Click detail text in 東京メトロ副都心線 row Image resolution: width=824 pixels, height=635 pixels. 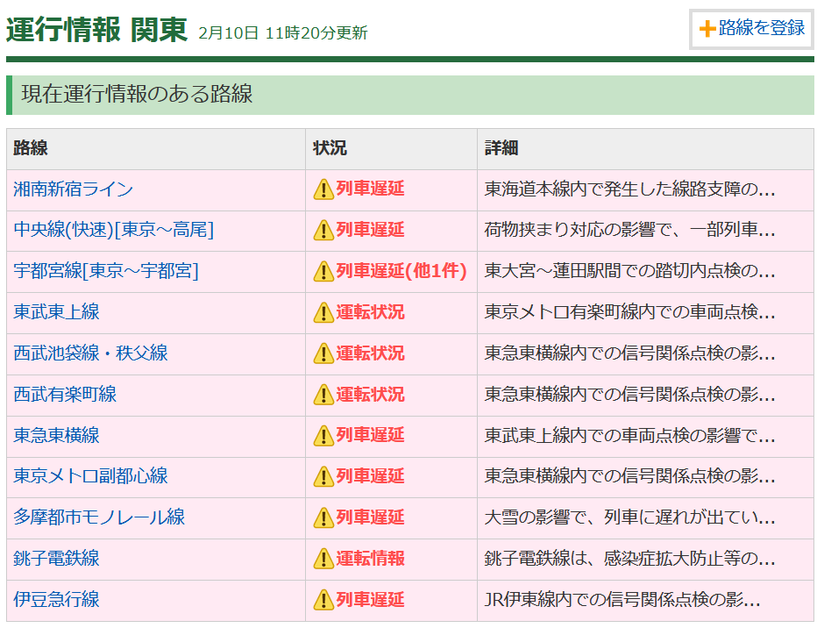629,476
